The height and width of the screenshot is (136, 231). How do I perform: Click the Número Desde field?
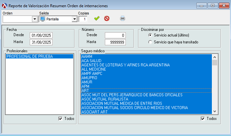click(115, 35)
